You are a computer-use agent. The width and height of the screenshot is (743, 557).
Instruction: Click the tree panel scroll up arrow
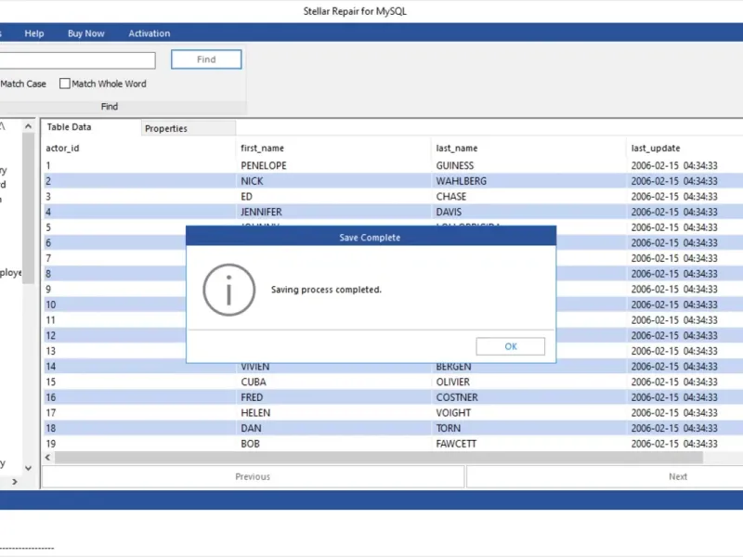pyautogui.click(x=28, y=127)
